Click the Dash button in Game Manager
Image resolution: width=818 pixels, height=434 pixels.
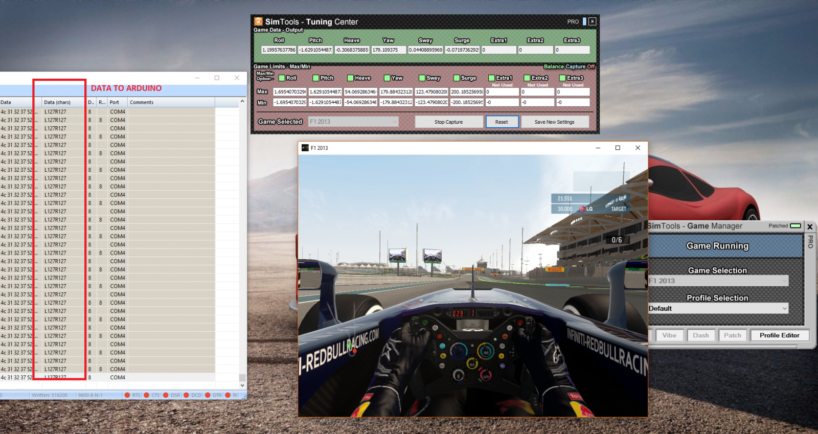click(701, 335)
